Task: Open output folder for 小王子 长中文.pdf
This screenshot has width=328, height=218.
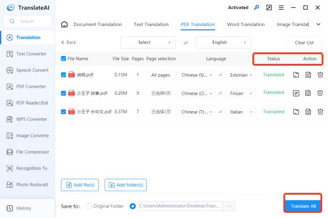Action: coord(296,112)
